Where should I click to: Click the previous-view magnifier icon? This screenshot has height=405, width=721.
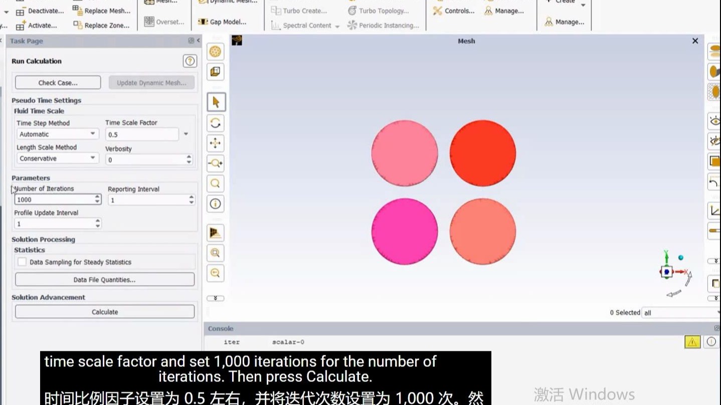click(216, 273)
